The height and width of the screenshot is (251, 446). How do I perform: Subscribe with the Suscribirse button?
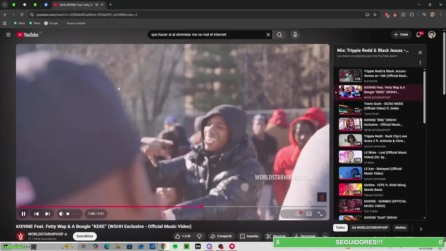[85, 236]
